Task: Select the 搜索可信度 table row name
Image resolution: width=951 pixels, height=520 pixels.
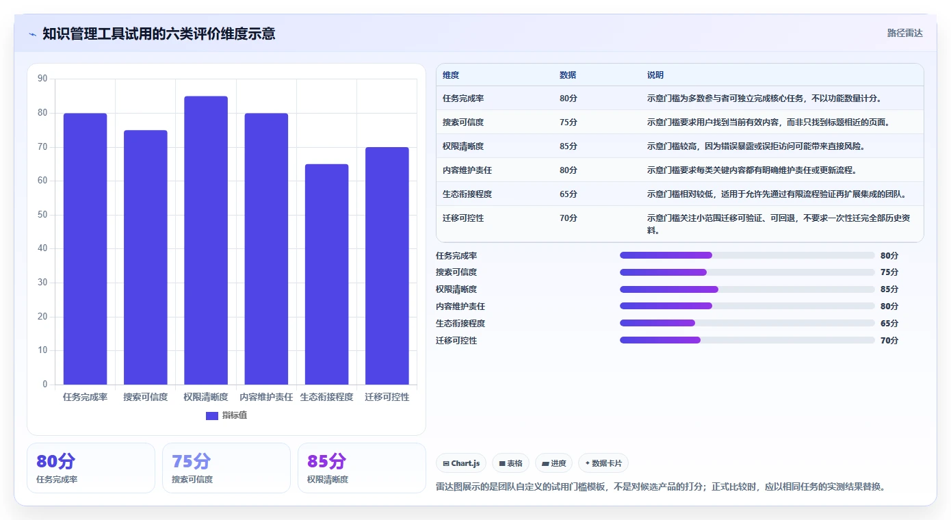Action: coord(463,122)
